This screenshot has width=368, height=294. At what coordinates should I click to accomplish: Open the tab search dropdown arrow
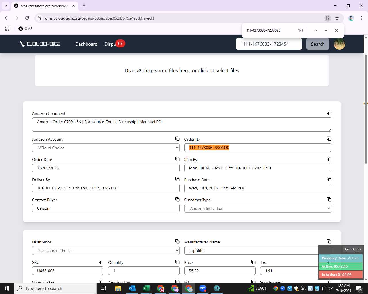pos(5,6)
